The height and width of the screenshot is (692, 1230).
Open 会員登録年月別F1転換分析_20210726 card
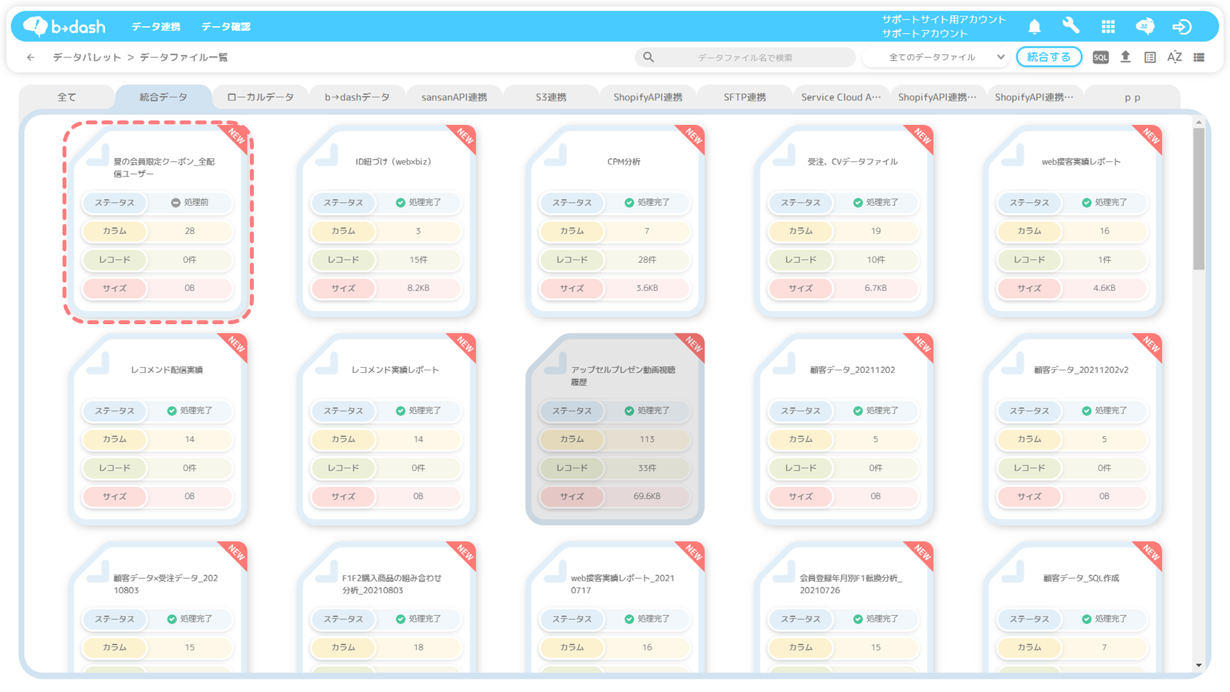[844, 607]
